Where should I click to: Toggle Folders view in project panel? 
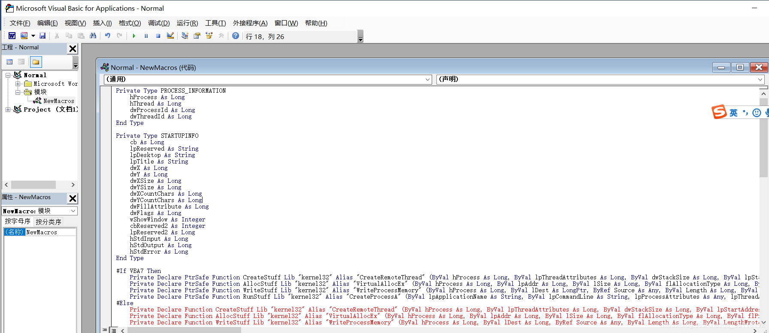point(36,62)
